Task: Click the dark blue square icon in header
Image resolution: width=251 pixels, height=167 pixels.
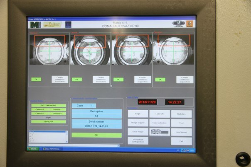Action: coord(68,24)
